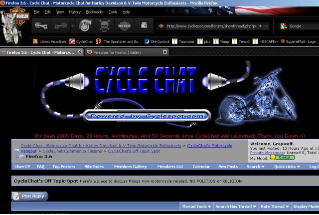Open the Cycle Chat forum home breadcrumb link
This screenshot has height=215, width=319.
click(101, 146)
